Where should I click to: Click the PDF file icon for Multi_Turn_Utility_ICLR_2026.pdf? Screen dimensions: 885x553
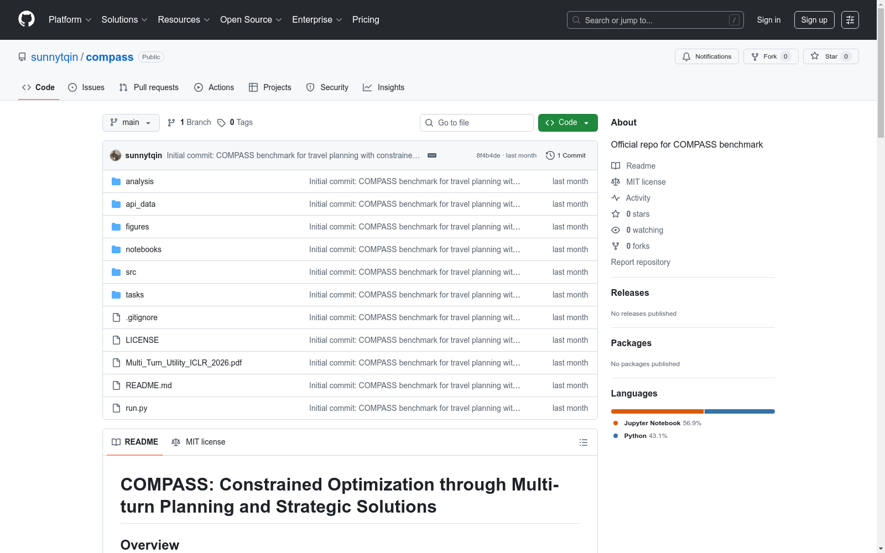coord(116,363)
